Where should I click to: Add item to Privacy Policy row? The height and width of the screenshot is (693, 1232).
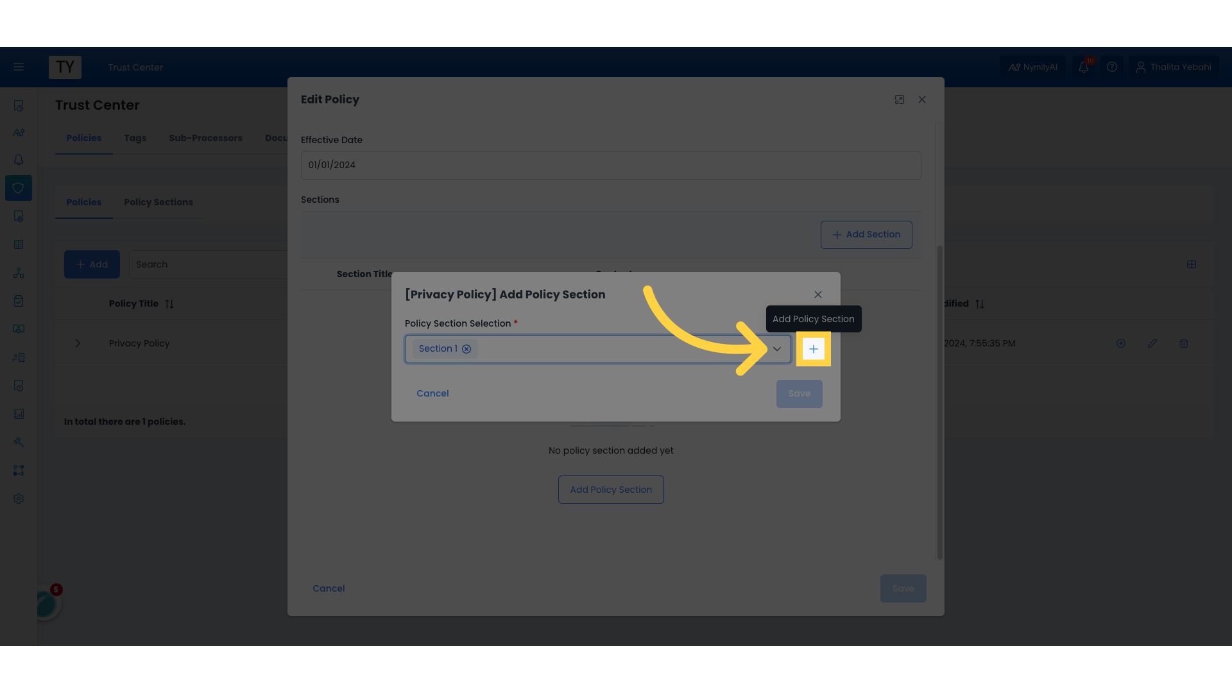tap(1121, 343)
